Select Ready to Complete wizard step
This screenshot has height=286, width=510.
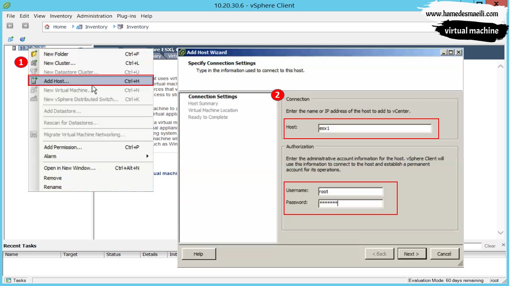pyautogui.click(x=208, y=117)
